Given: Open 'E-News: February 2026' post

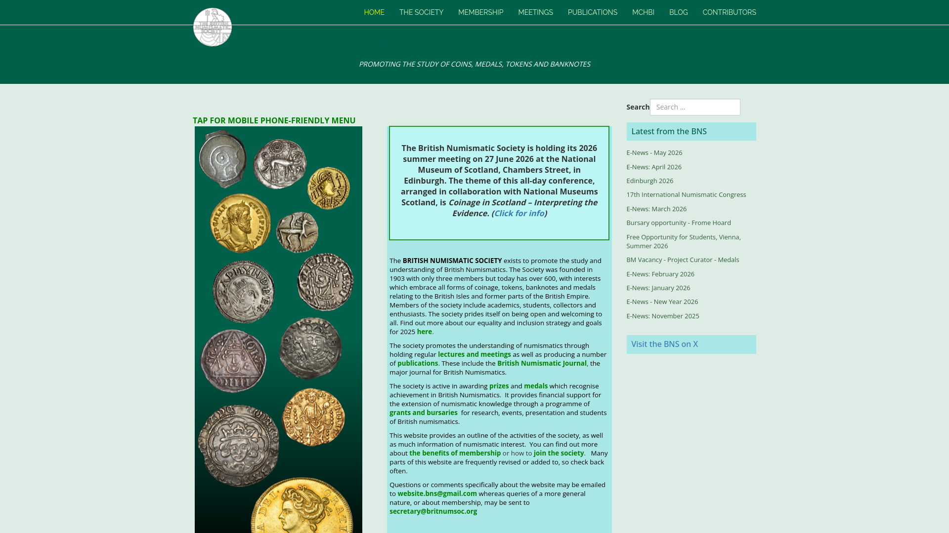Looking at the screenshot, I should 660,274.
